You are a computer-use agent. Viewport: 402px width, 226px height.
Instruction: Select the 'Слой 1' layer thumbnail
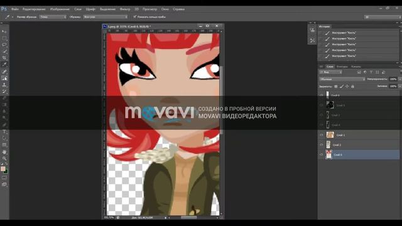tap(330, 135)
